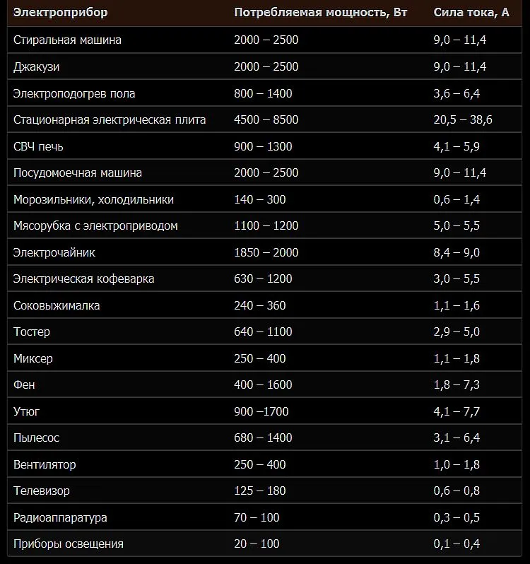Image resolution: width=530 pixels, height=564 pixels.
Task: Select the Электрочайник row label
Action: (54, 252)
